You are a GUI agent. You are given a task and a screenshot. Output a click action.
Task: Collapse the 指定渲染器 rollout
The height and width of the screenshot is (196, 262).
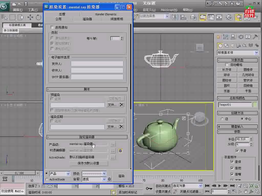pyautogui.click(x=87, y=137)
